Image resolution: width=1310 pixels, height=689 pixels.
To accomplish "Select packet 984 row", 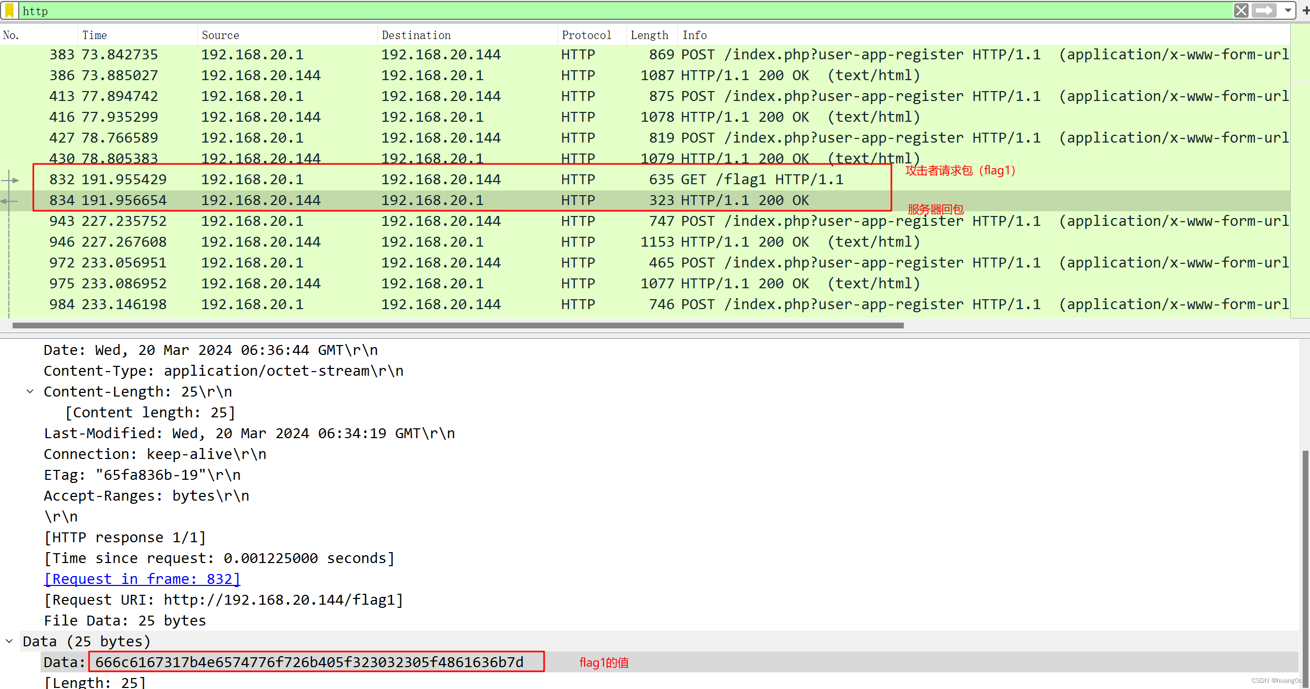I will click(x=645, y=304).
